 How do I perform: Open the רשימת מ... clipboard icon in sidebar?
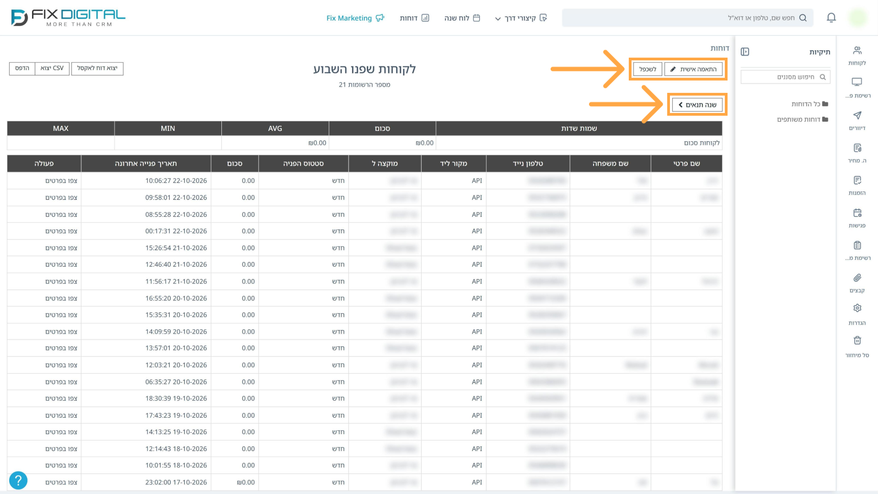pos(857,250)
